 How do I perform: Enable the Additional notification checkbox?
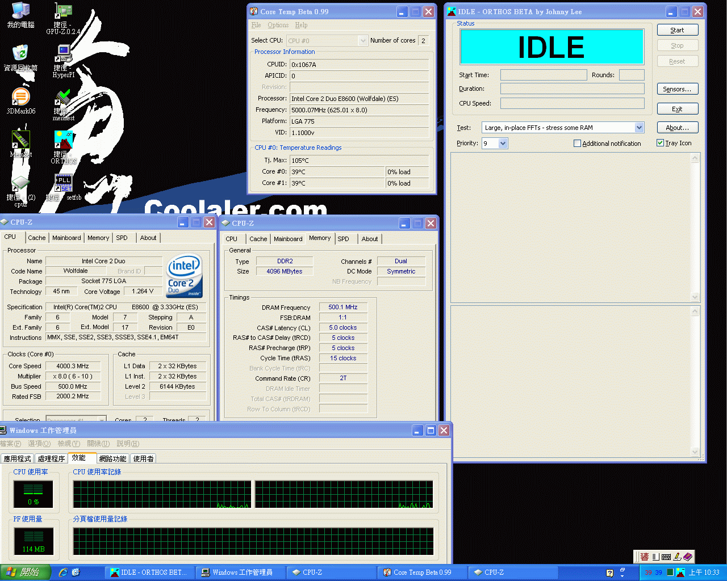click(x=577, y=144)
